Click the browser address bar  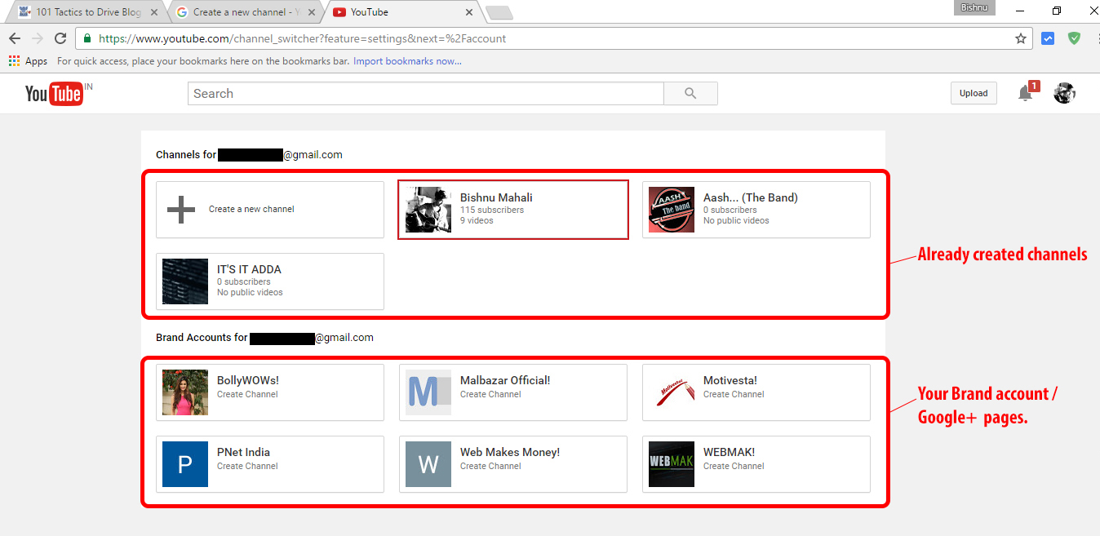(x=555, y=38)
